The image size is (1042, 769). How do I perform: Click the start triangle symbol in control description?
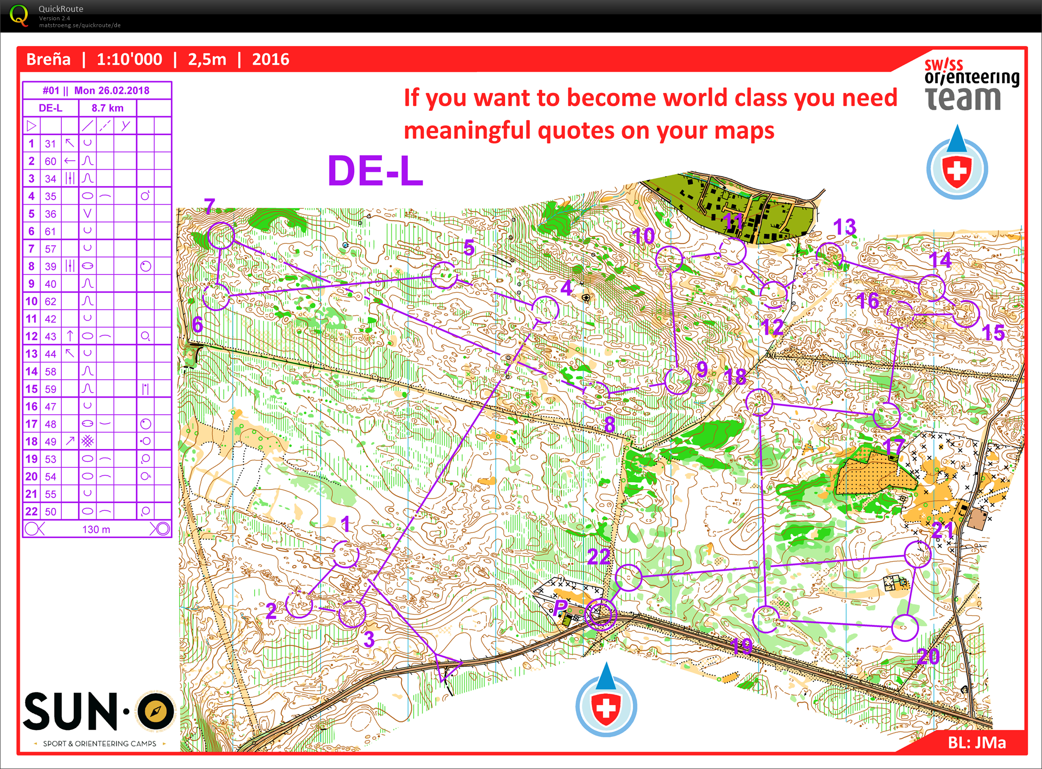(x=32, y=126)
